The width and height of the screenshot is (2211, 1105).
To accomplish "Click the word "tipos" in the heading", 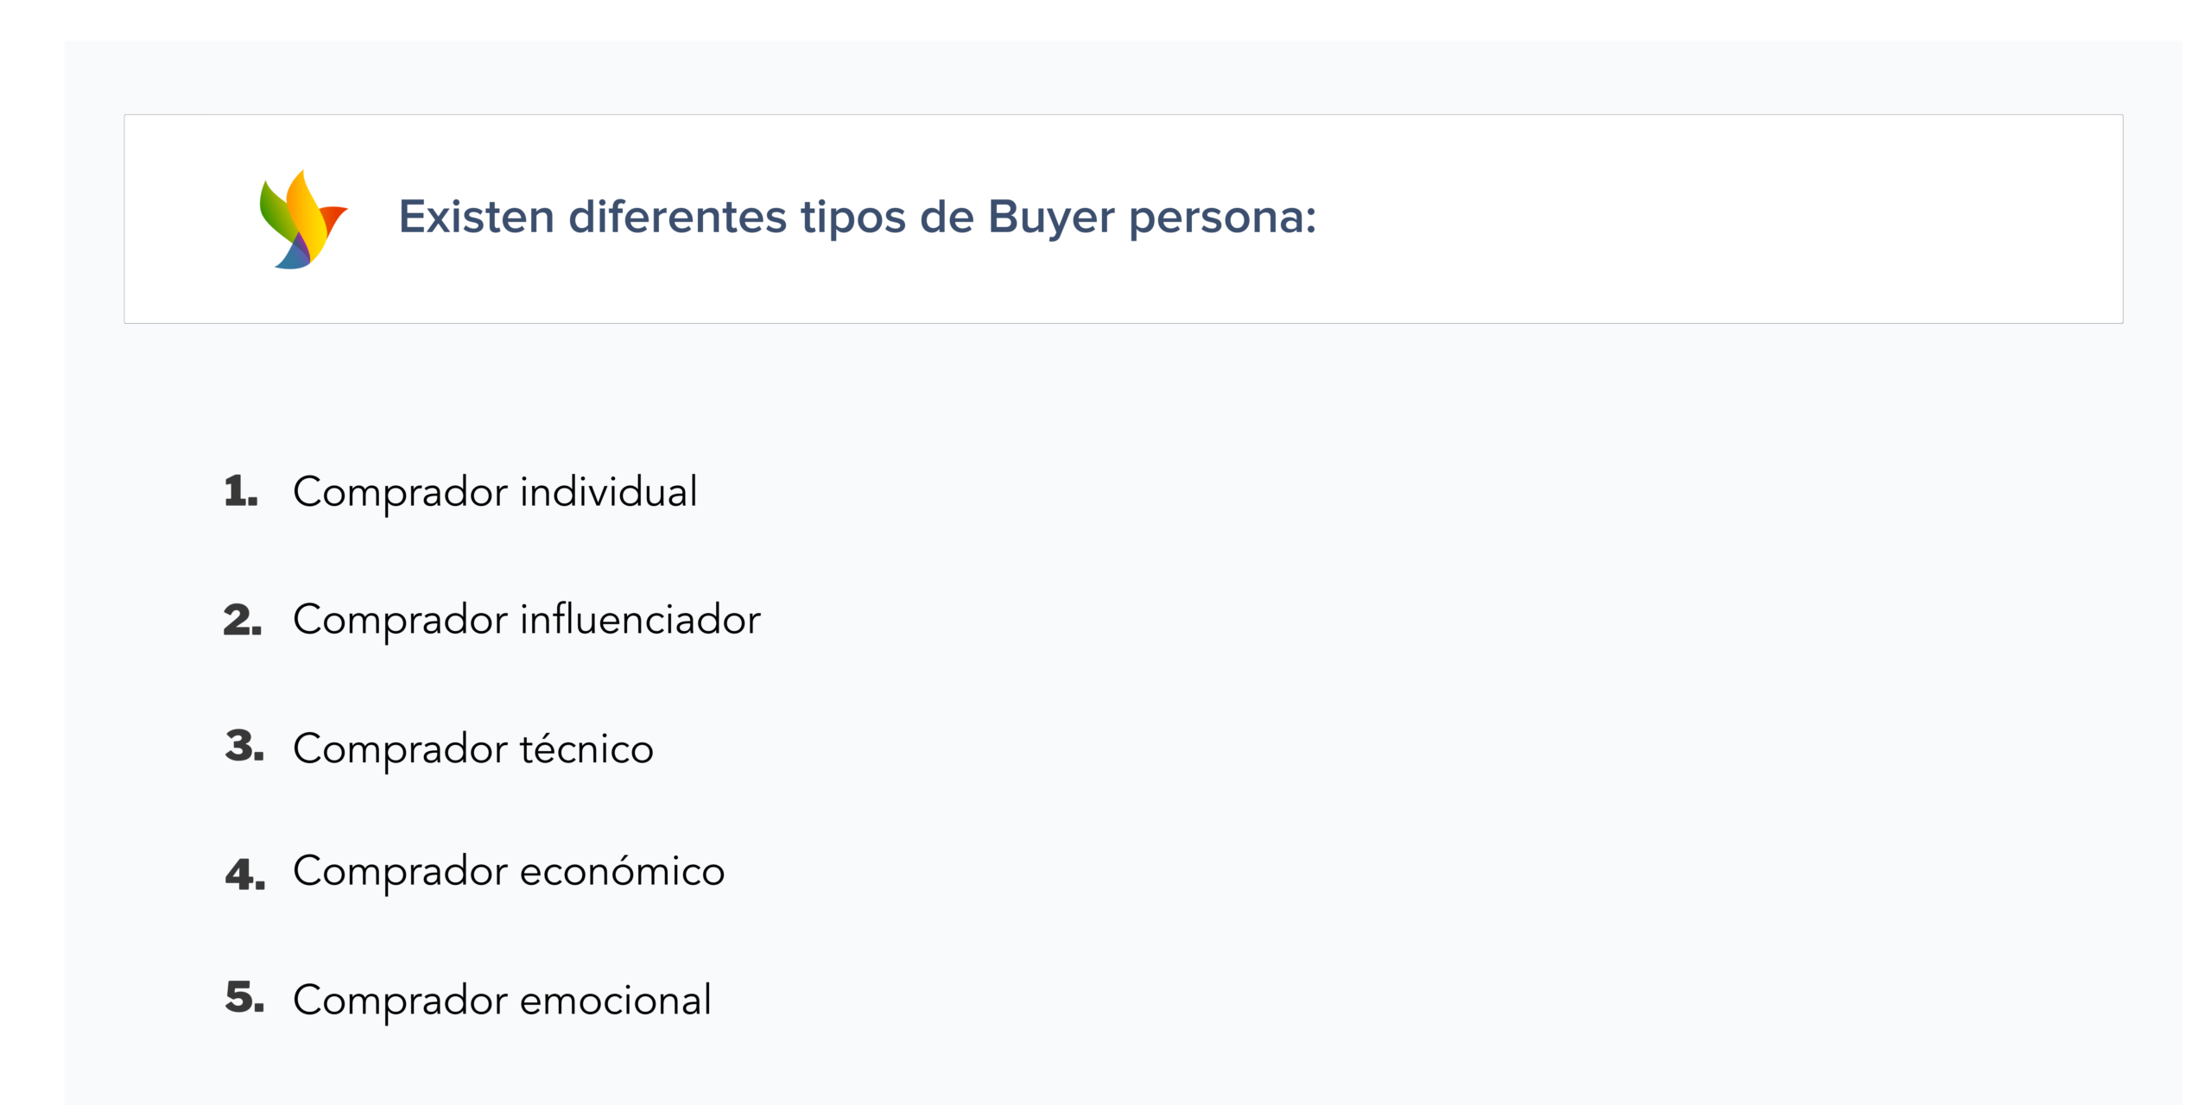I will coord(852,217).
